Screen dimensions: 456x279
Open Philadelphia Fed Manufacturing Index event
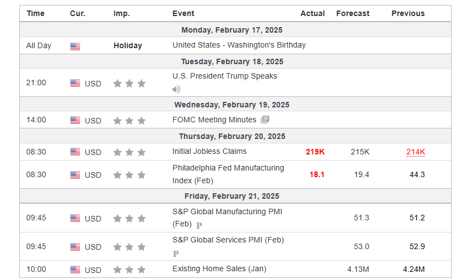(228, 174)
